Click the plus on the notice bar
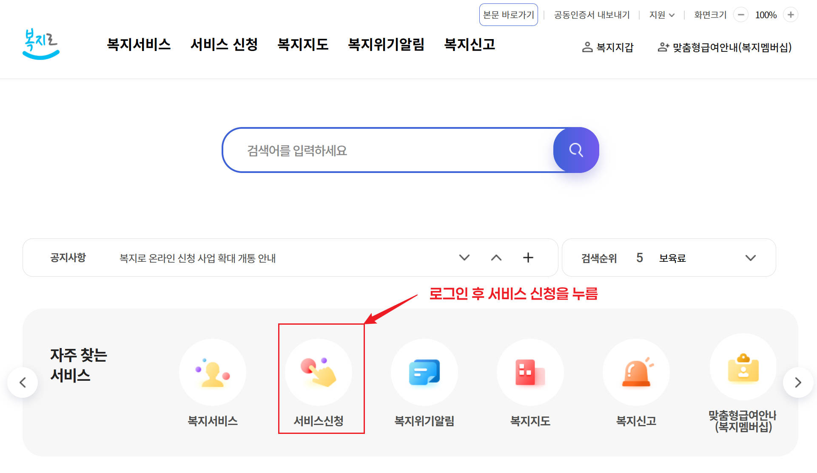 point(528,258)
